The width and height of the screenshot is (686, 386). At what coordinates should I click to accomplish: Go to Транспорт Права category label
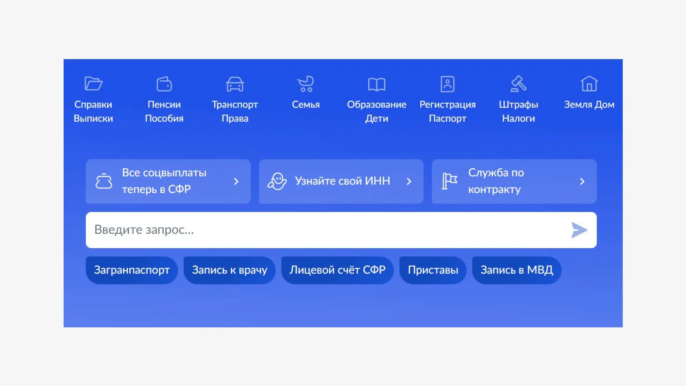point(235,112)
